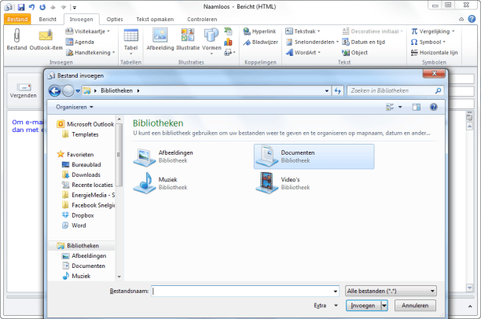The image size is (481, 319).
Task: Insert an Afbeelding picture
Action: click(x=160, y=39)
